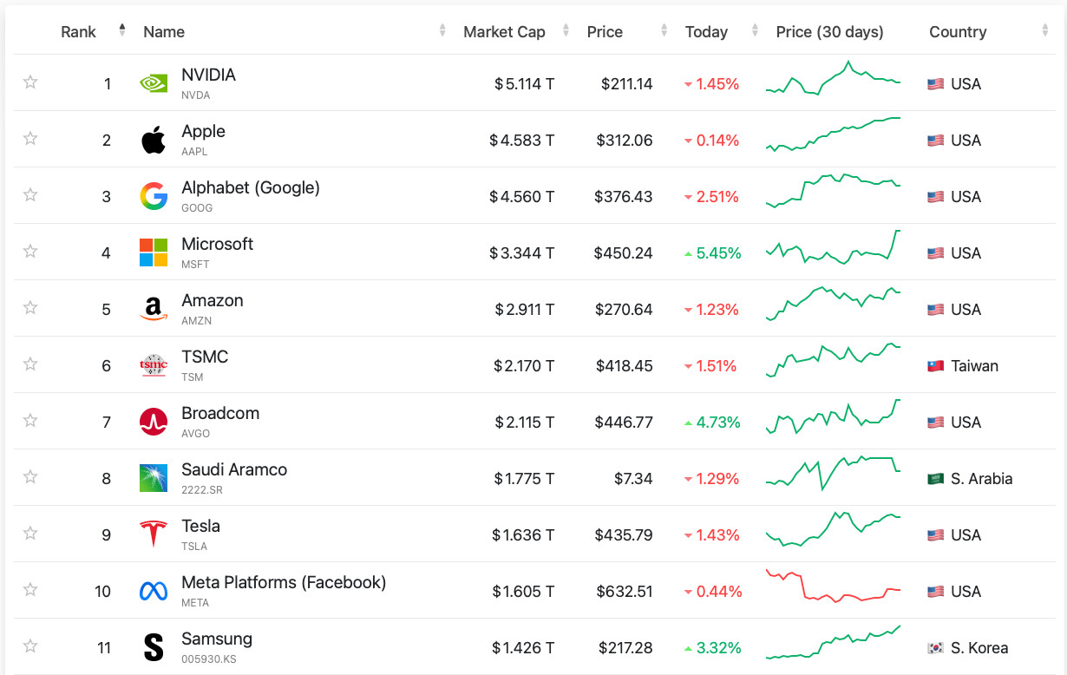Click the Meta Platforms logo
Image resolution: width=1067 pixels, height=675 pixels.
point(154,591)
